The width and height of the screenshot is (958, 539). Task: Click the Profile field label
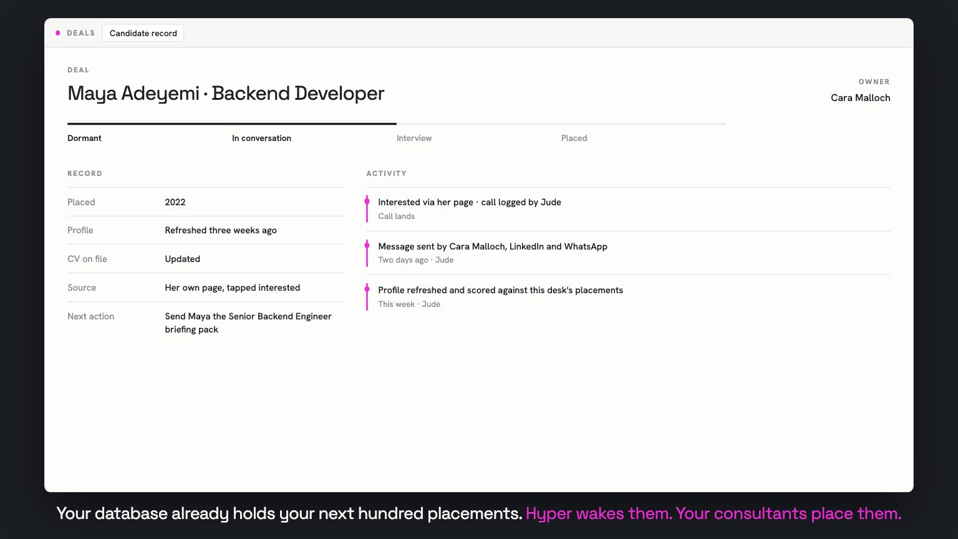click(x=80, y=230)
